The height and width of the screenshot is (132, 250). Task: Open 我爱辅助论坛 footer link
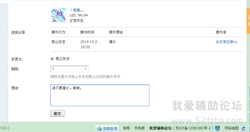(160, 128)
